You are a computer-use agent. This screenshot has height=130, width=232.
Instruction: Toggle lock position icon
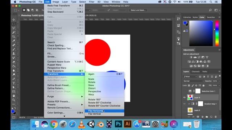pyautogui.click(x=196, y=86)
